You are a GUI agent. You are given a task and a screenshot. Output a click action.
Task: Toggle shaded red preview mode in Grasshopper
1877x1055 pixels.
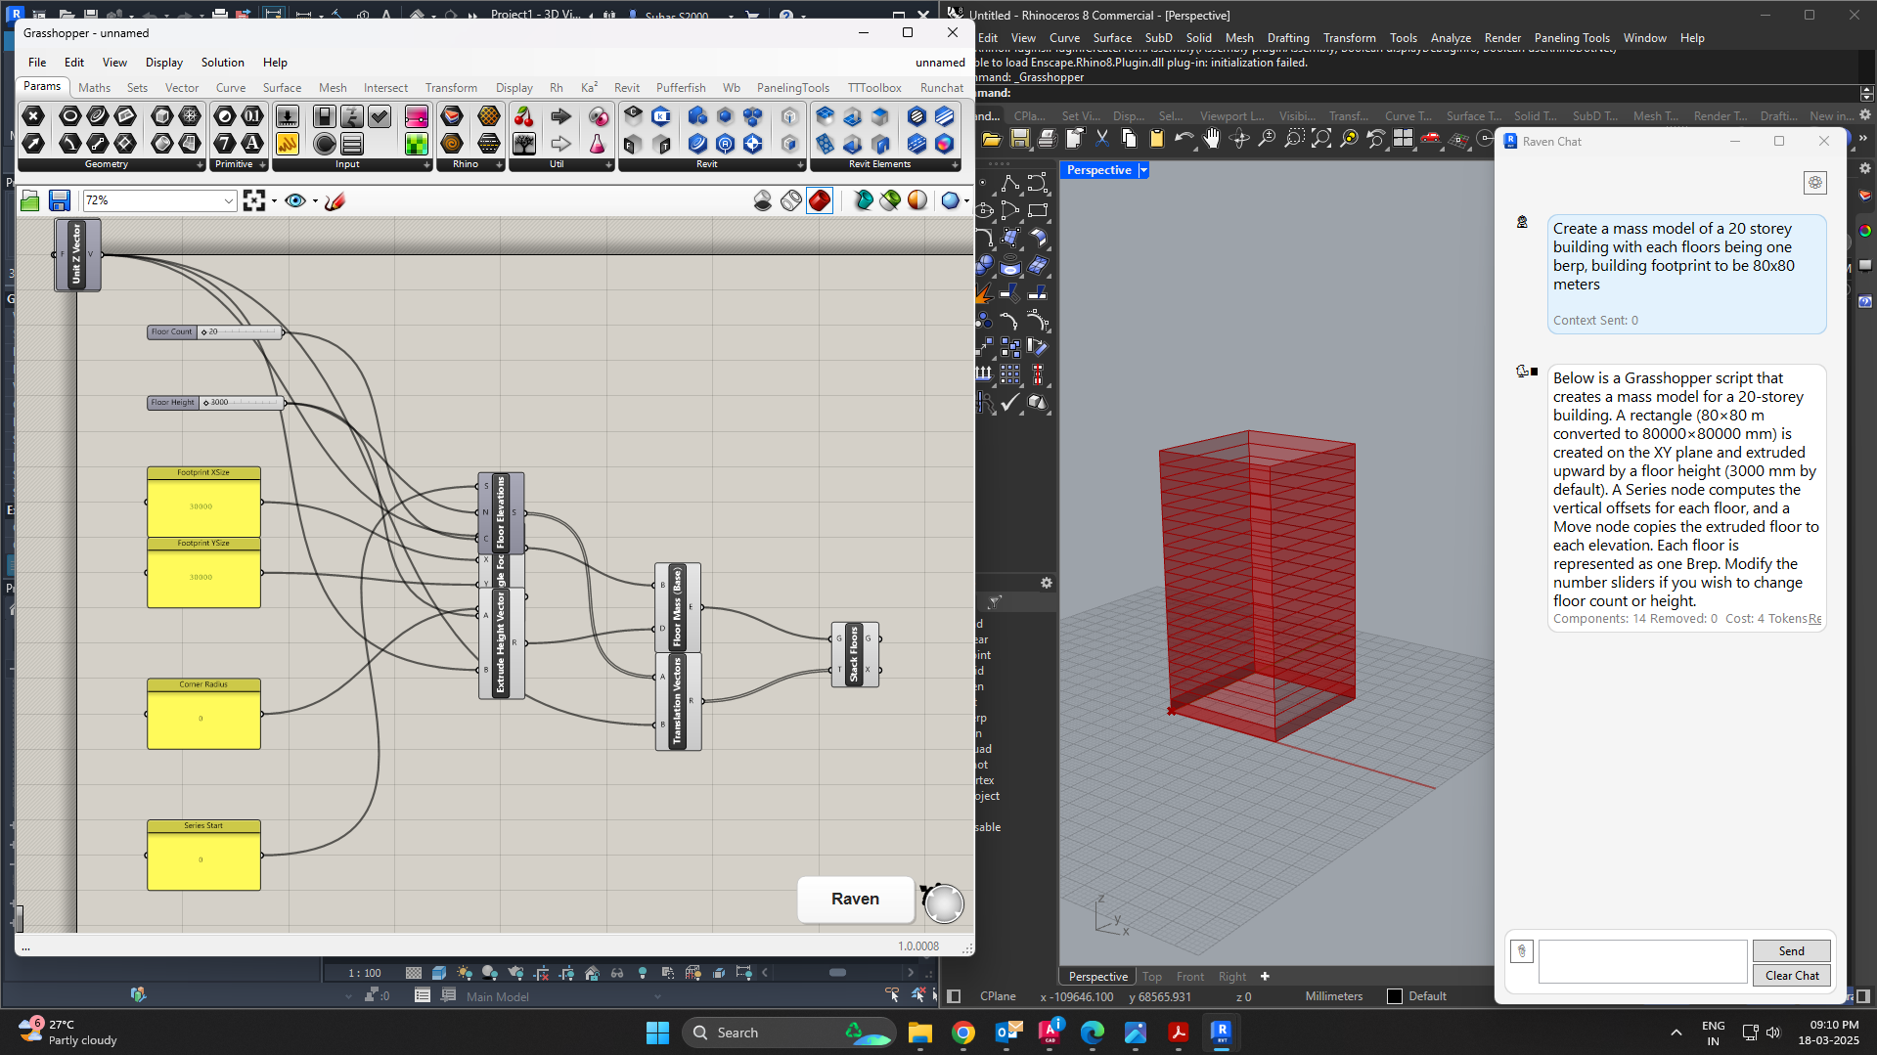click(x=820, y=200)
